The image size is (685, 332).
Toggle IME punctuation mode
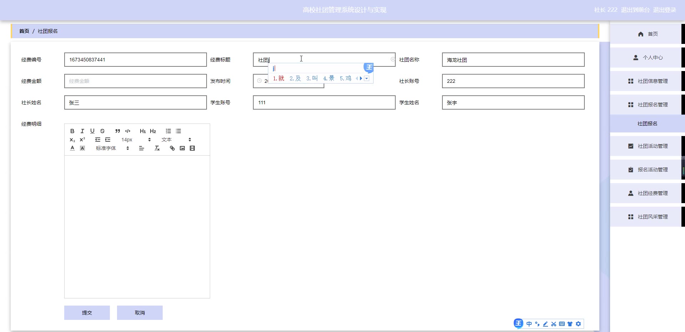point(537,324)
